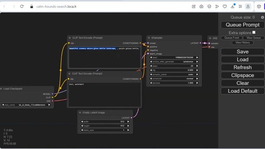This screenshot has width=265, height=149.
Task: Collapse the second CLIP Text Encode node dot
Action: coord(69,74)
